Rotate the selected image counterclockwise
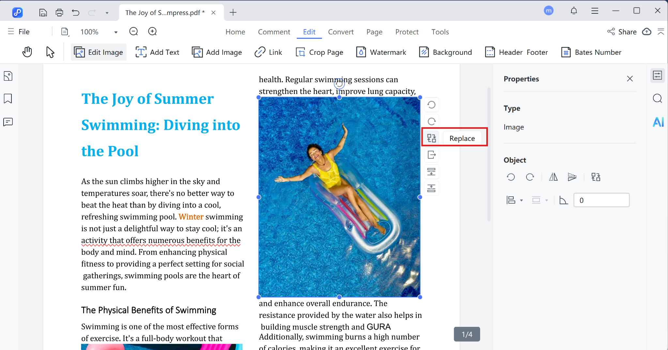The width and height of the screenshot is (668, 350). (432, 104)
